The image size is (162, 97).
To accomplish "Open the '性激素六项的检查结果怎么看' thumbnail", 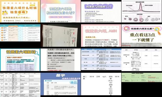I will click(61, 11).
